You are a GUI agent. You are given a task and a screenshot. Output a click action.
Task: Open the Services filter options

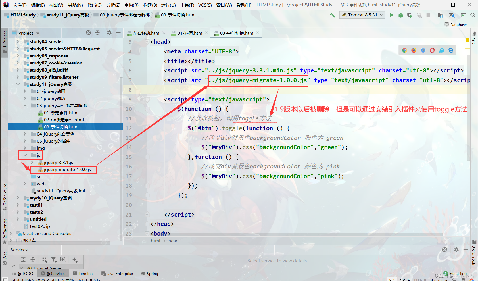tap(54, 259)
